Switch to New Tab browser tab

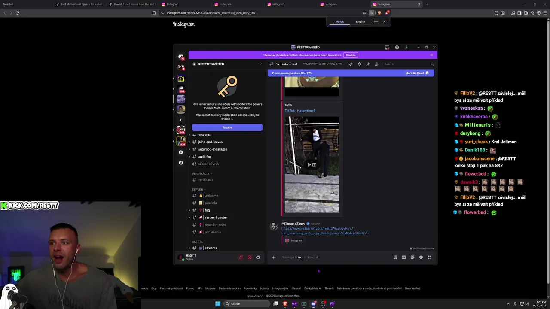click(27, 4)
